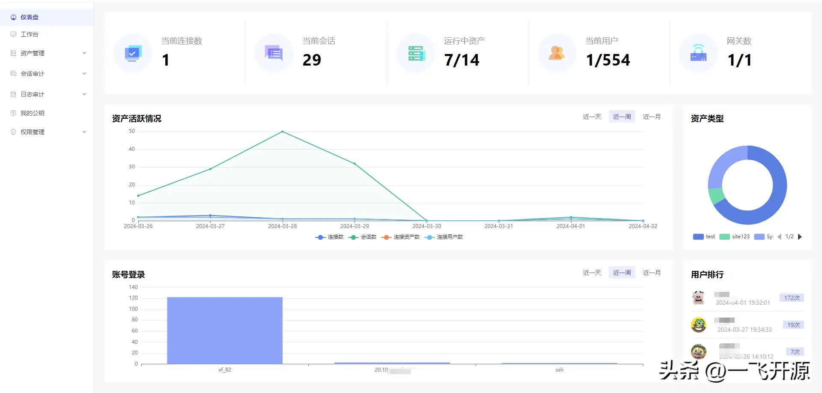The height and width of the screenshot is (393, 822).
Task: Select 近一月 for account login chart
Action: [x=651, y=273]
